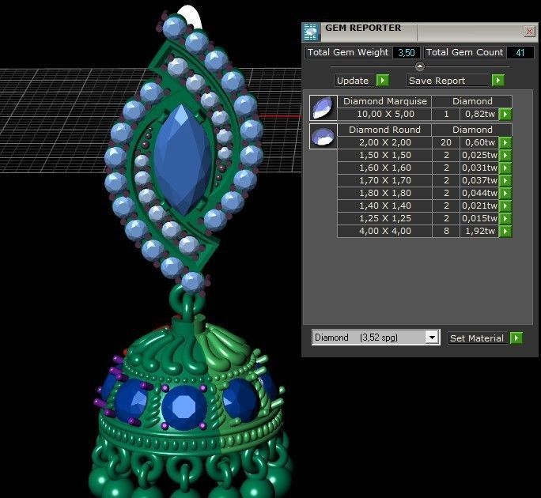Image resolution: width=541 pixels, height=498 pixels.
Task: Select the 1,40 X 1,40 size cell
Action: click(384, 206)
